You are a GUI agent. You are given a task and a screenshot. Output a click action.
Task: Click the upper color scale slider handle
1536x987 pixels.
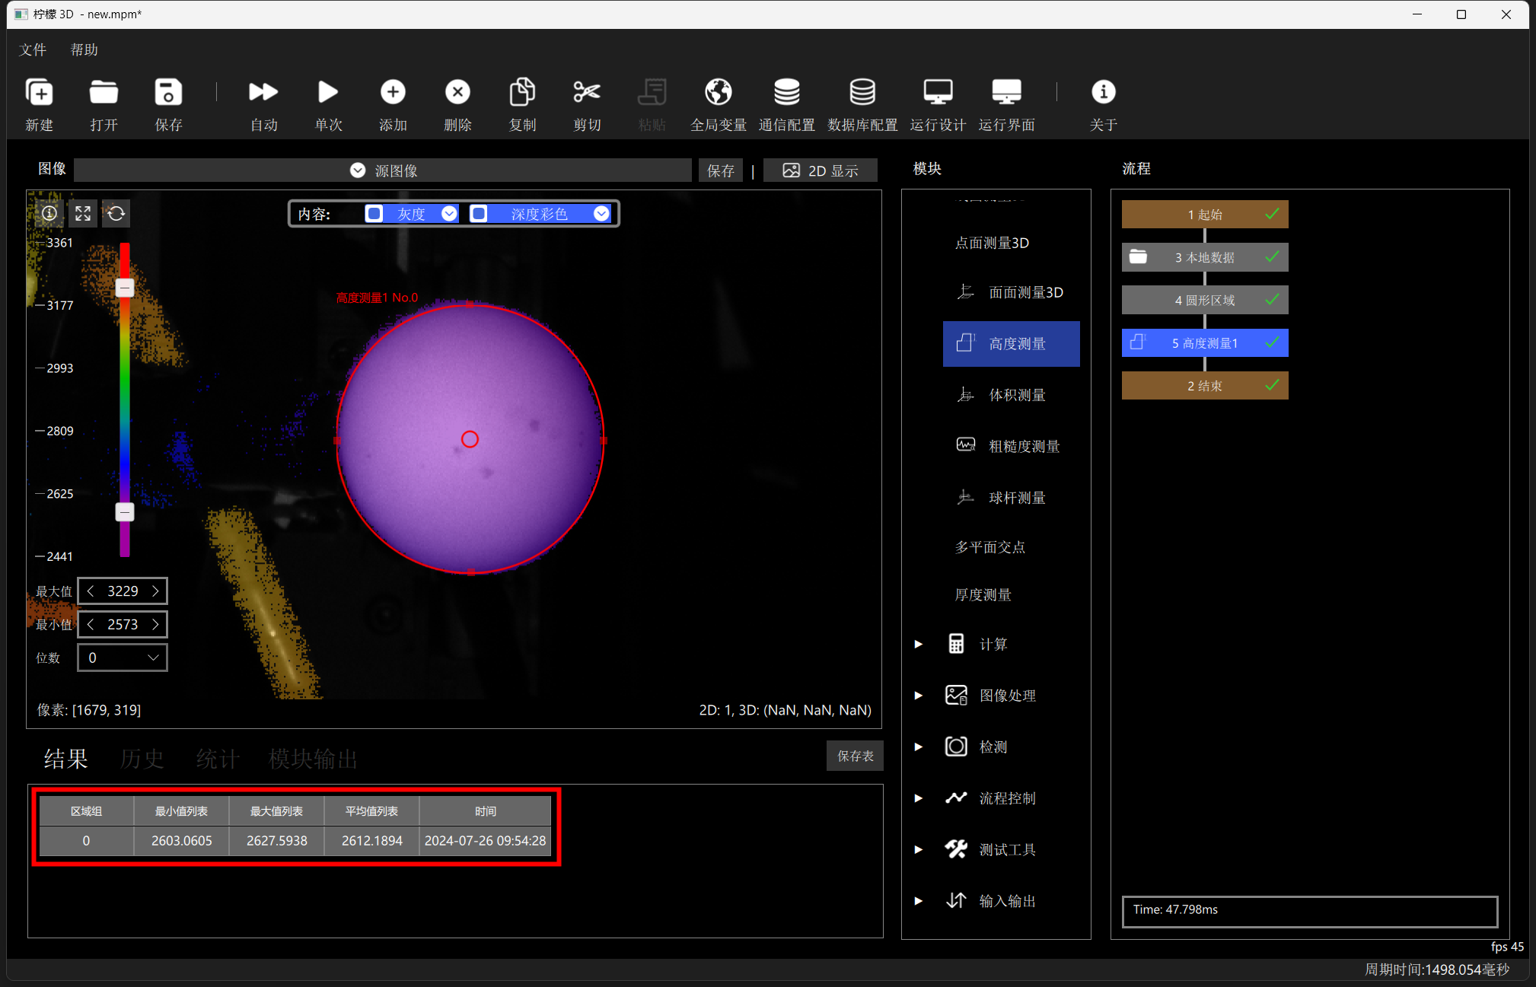tap(125, 288)
